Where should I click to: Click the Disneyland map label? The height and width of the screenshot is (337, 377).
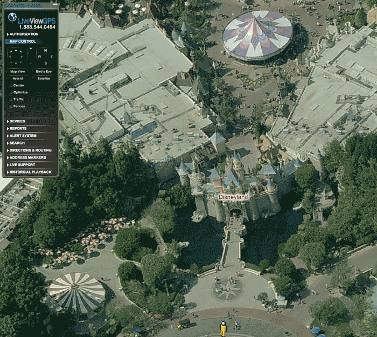coord(233,197)
